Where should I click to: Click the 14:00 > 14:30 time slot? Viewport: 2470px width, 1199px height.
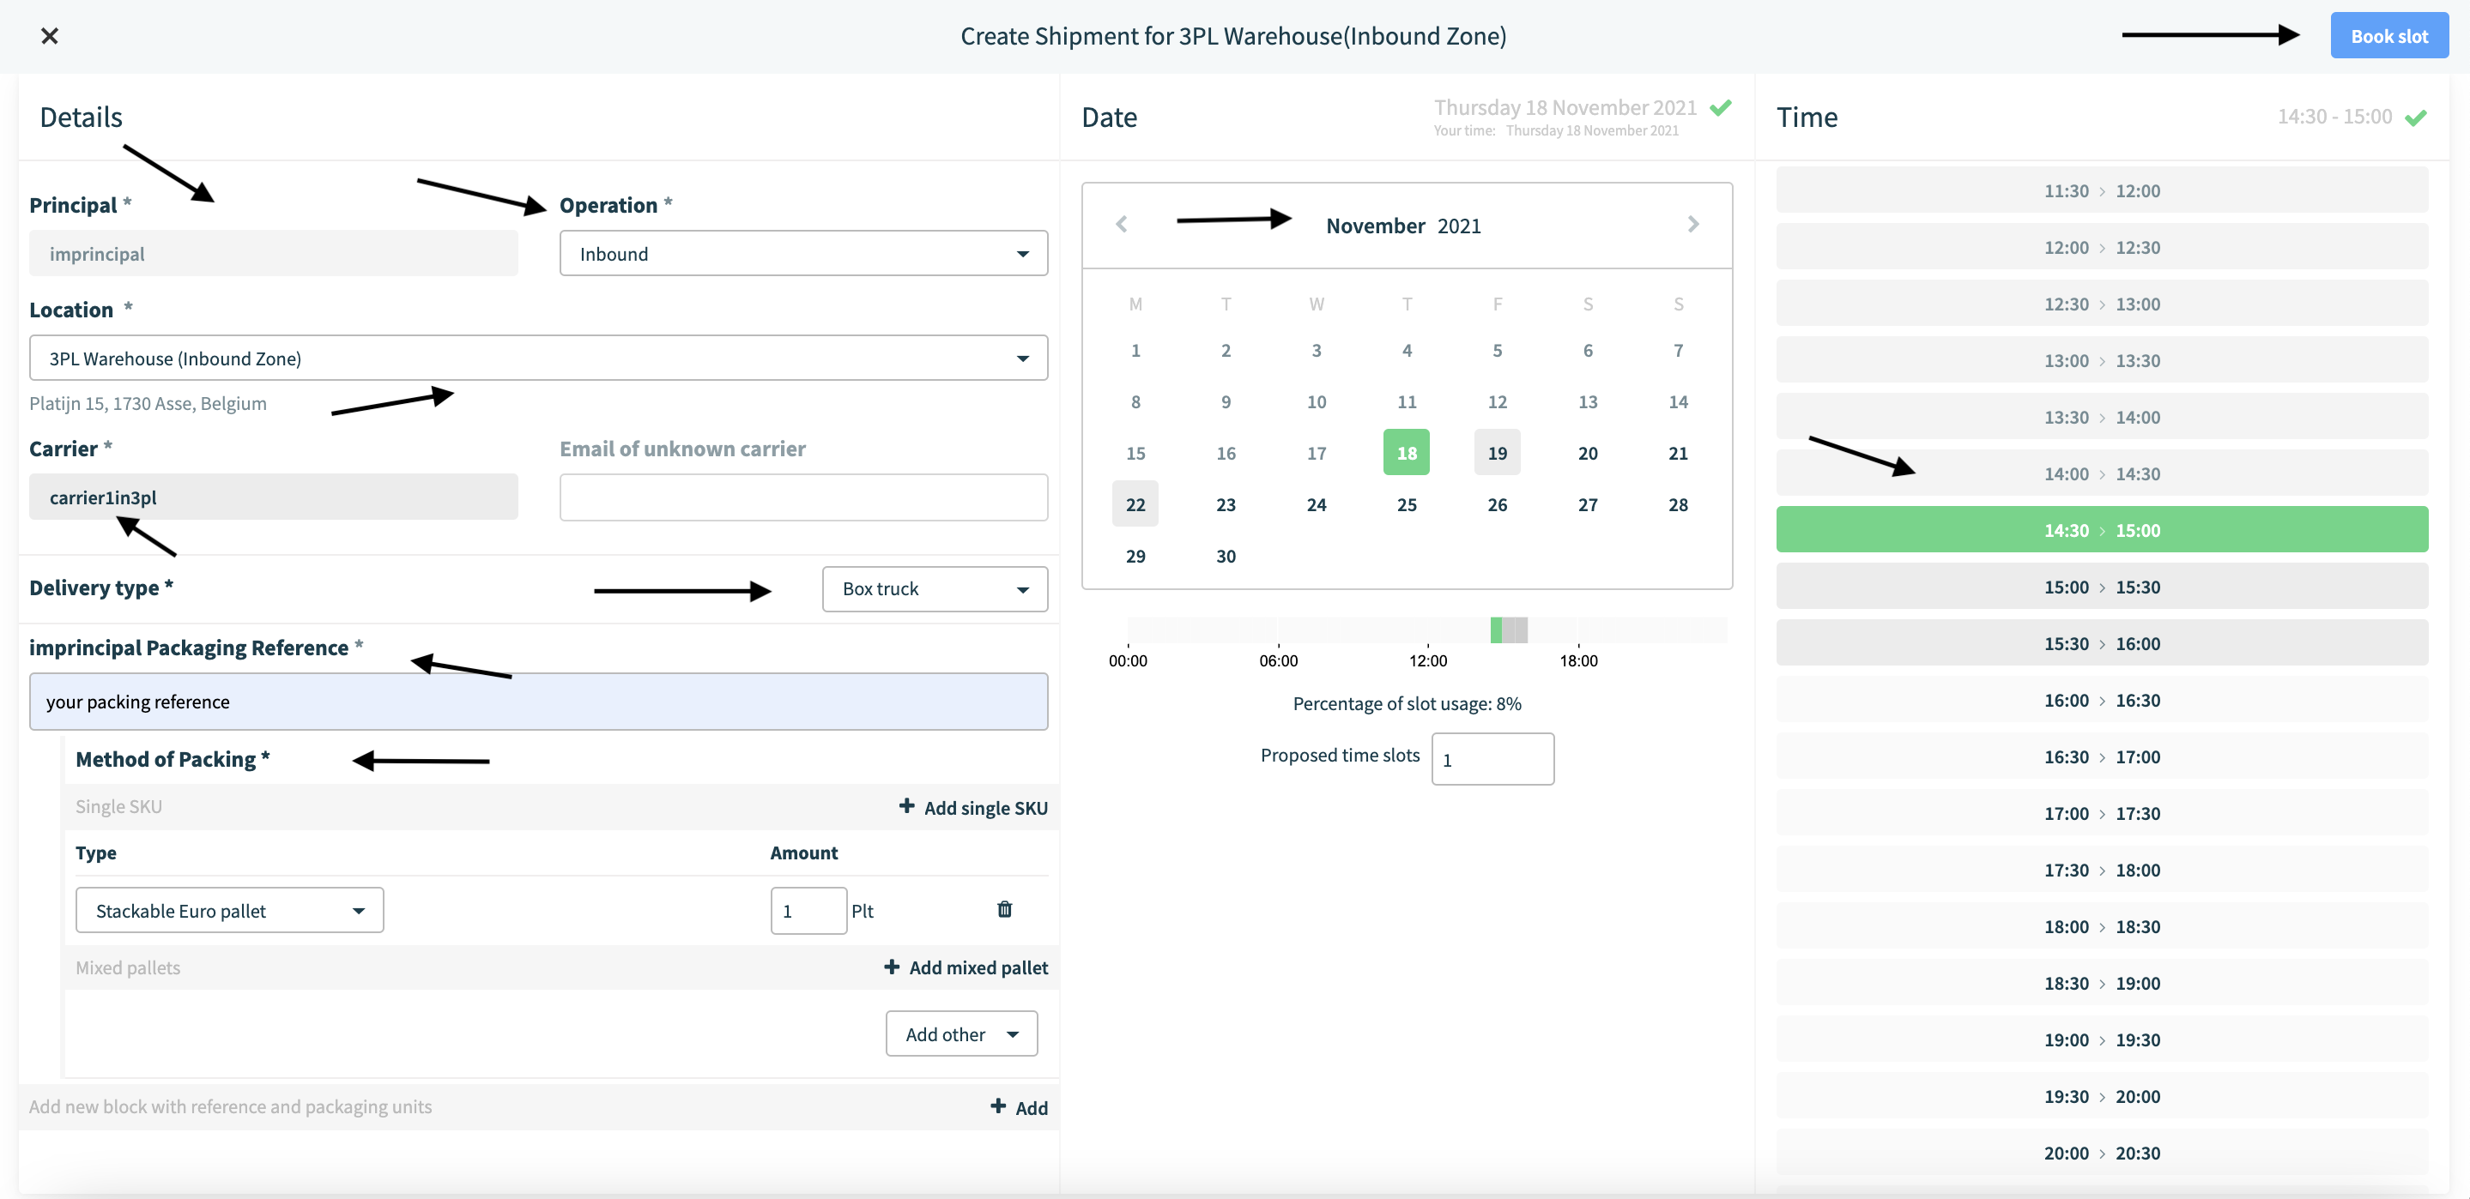click(2102, 473)
